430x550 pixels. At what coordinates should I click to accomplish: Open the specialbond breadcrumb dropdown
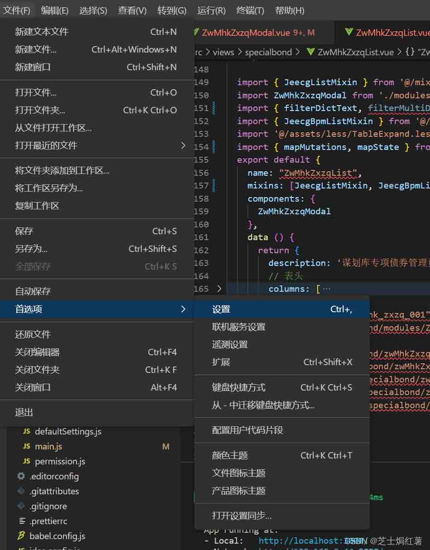point(269,52)
